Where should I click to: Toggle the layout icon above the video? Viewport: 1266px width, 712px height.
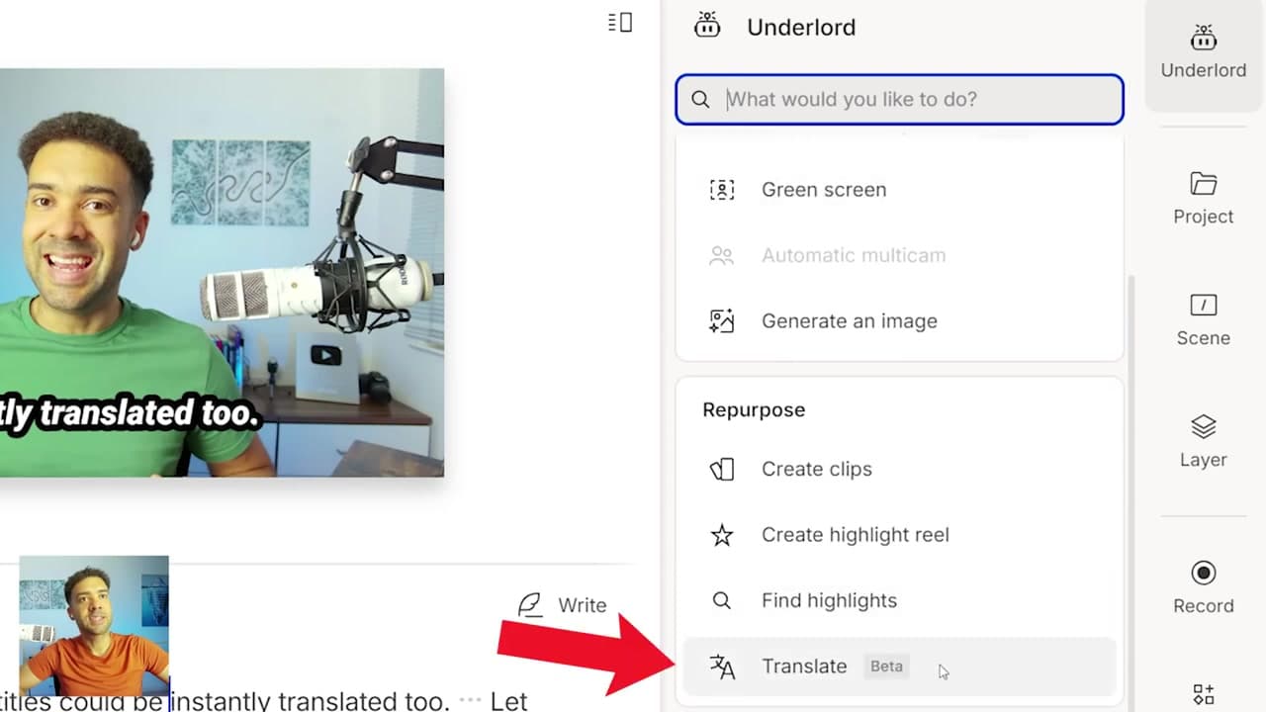click(620, 22)
